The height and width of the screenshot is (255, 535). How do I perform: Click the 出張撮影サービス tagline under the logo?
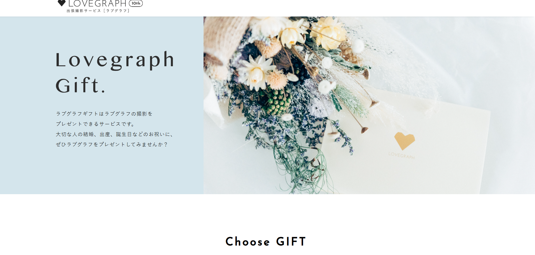pos(98,11)
